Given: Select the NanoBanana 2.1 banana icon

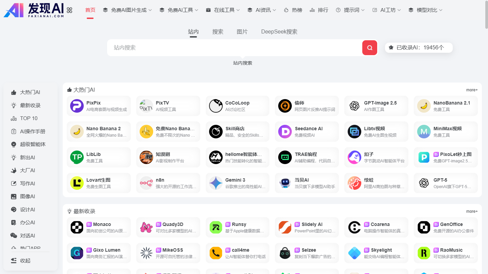Looking at the screenshot, I should (424, 106).
